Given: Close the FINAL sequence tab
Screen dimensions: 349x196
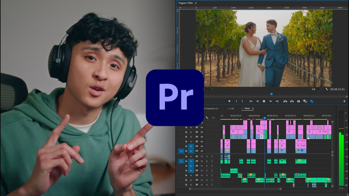Looking at the screenshot, I should tap(242, 109).
